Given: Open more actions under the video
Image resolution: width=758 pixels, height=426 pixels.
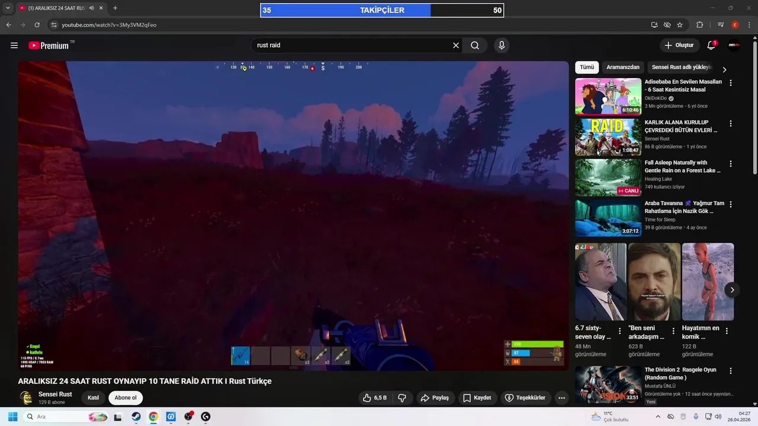Looking at the screenshot, I should pos(562,398).
